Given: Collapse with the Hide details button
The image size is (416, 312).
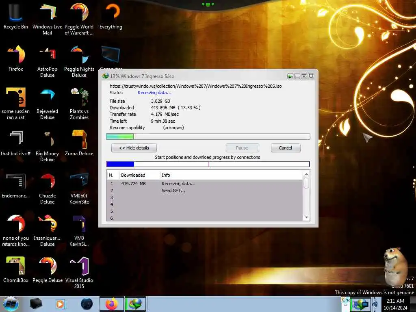Looking at the screenshot, I should (134, 148).
